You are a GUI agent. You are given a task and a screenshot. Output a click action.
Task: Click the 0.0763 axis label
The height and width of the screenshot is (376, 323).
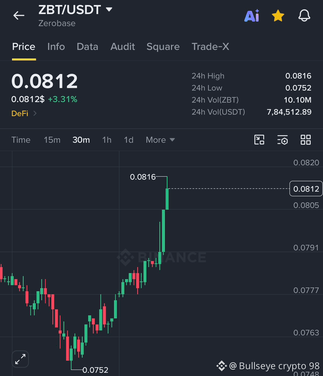pos(306,333)
